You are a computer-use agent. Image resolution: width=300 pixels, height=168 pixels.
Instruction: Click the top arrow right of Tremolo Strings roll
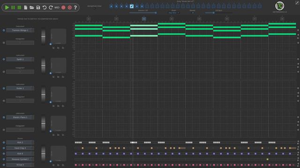tap(298, 30)
